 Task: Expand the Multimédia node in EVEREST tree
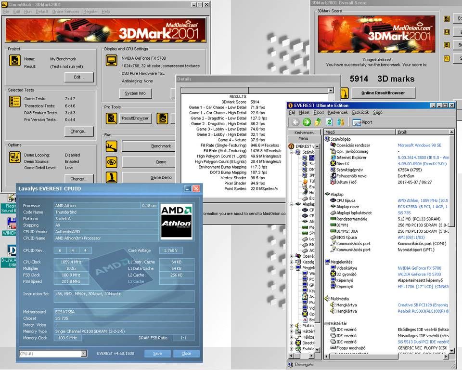click(x=292, y=326)
